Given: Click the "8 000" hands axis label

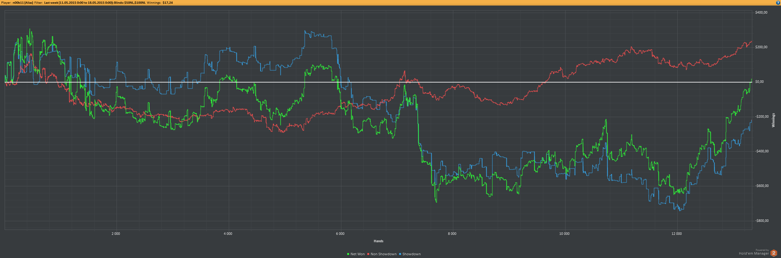Looking at the screenshot, I should (452, 234).
